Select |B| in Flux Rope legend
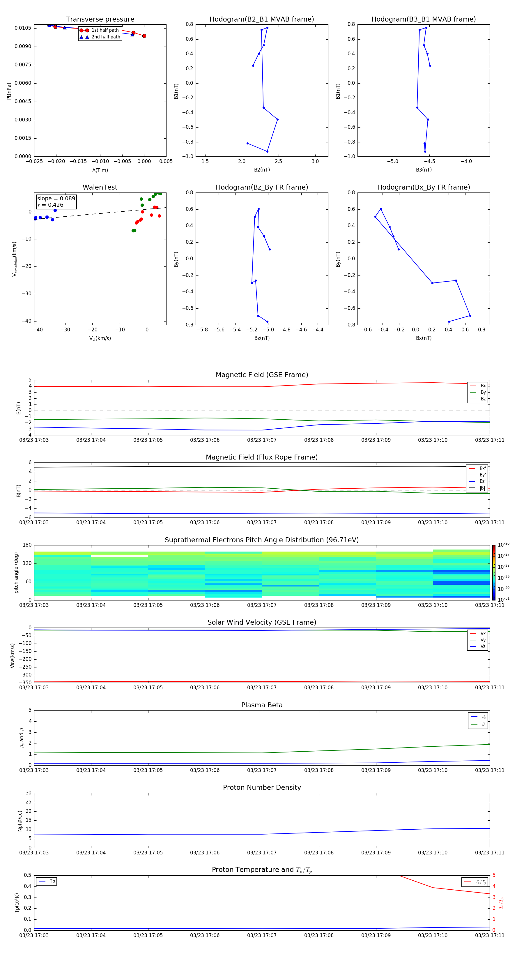The image size is (524, 961). 477,488
